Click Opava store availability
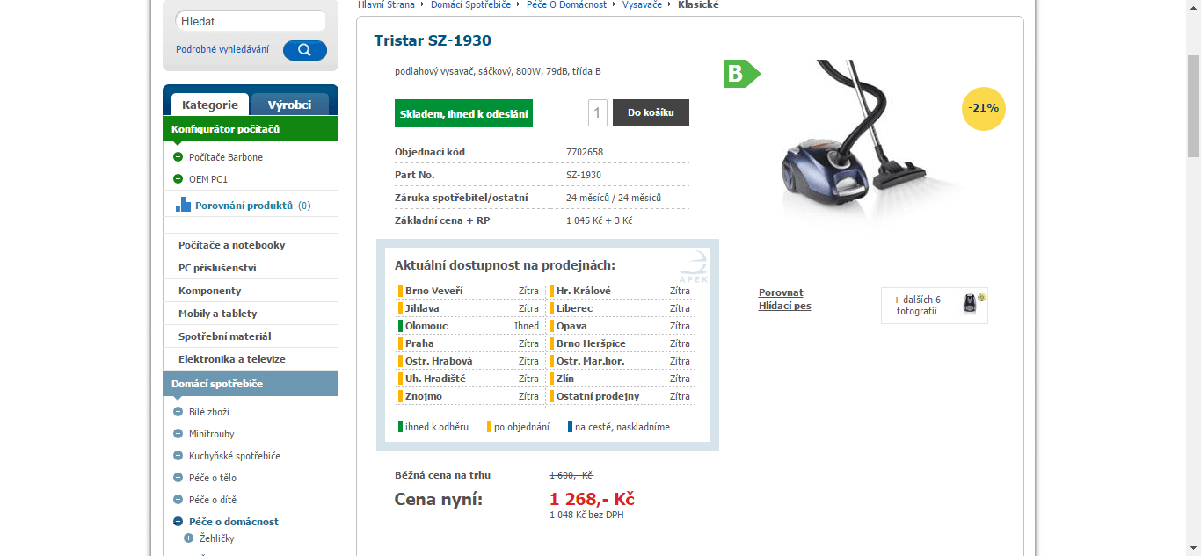The width and height of the screenshot is (1201, 556). pyautogui.click(x=621, y=326)
